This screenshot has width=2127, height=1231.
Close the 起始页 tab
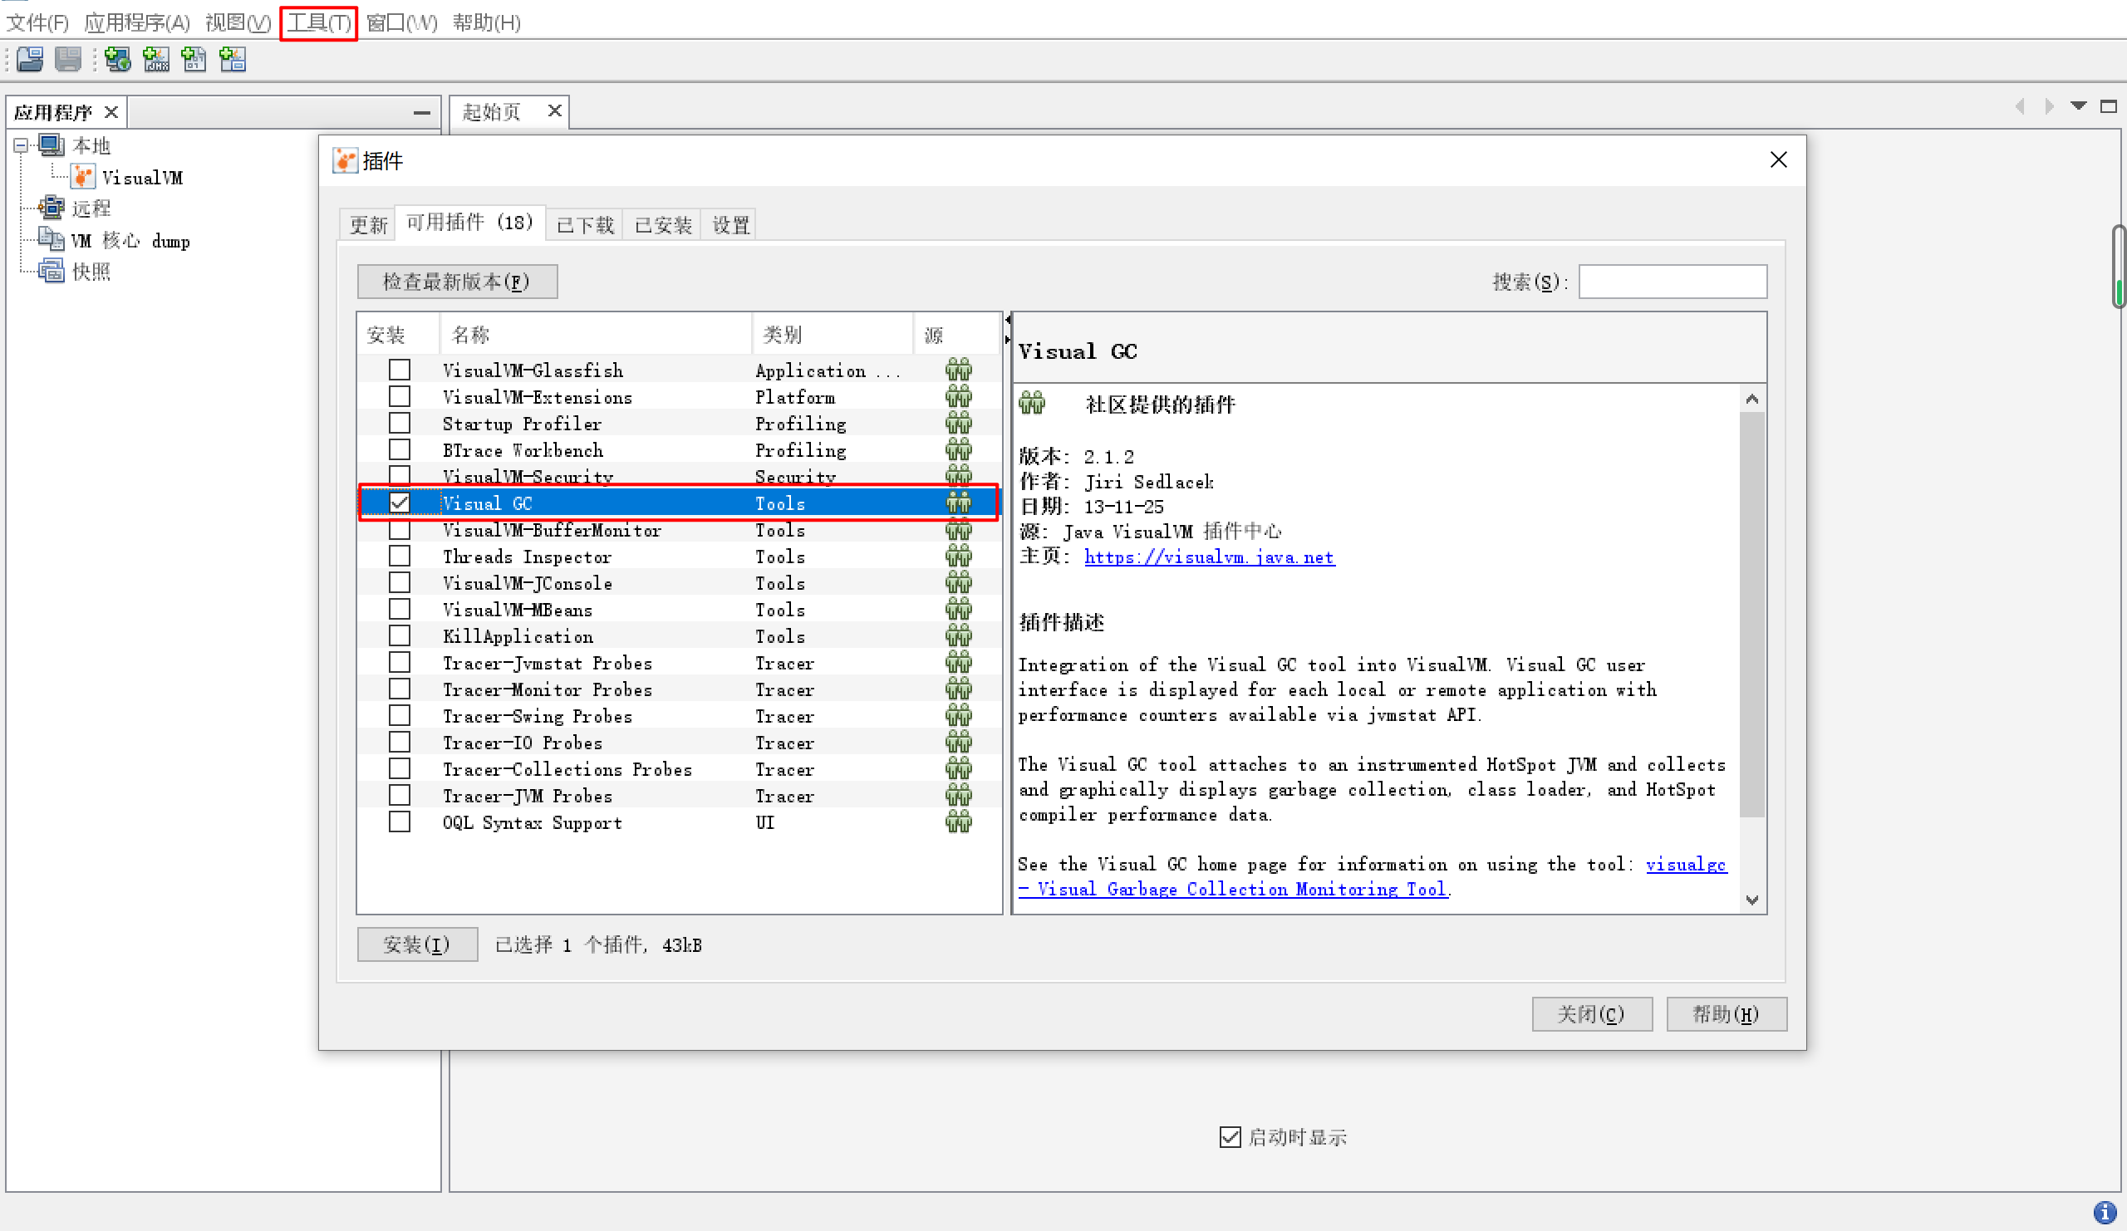554,110
